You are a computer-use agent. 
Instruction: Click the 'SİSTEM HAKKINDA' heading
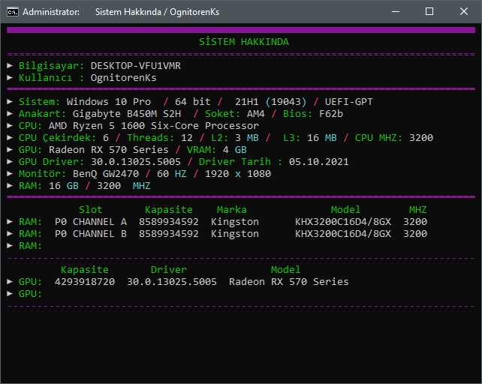click(244, 41)
